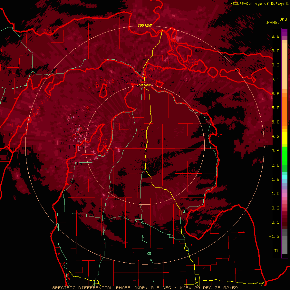Screen dimensions: 290x290
Task: Click the cyan segment of the color bar
Action: (285, 177)
